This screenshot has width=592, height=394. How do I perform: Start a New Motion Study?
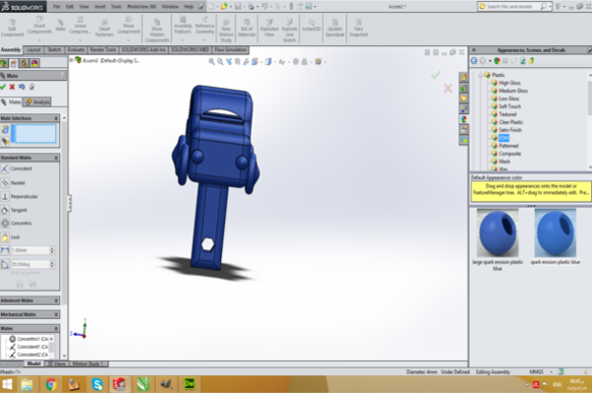[x=226, y=32]
